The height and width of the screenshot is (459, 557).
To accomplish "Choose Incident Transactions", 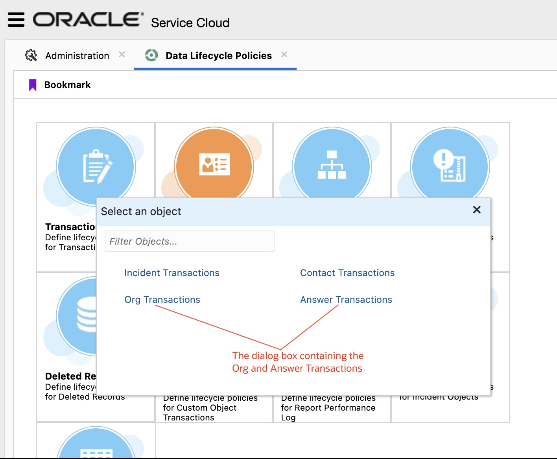I will point(172,273).
